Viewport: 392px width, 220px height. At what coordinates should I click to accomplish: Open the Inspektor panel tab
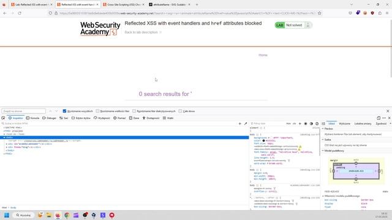point(16,118)
